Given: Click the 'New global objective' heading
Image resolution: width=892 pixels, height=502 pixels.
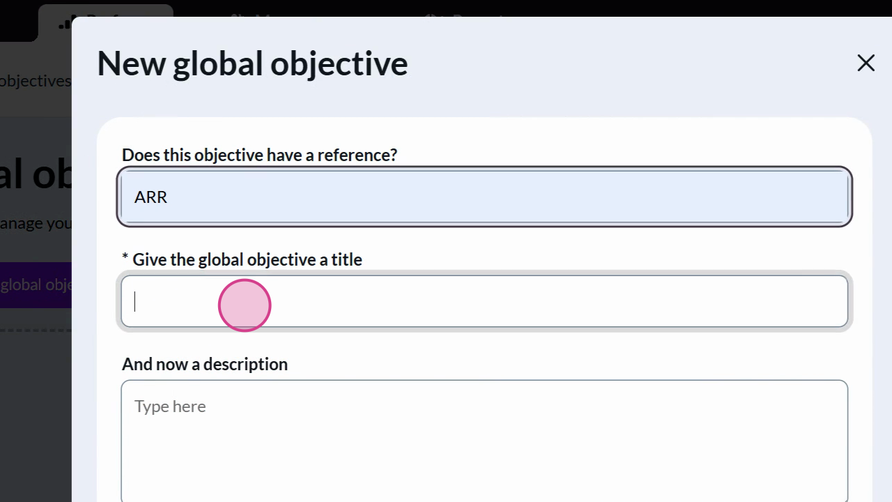Looking at the screenshot, I should (252, 63).
